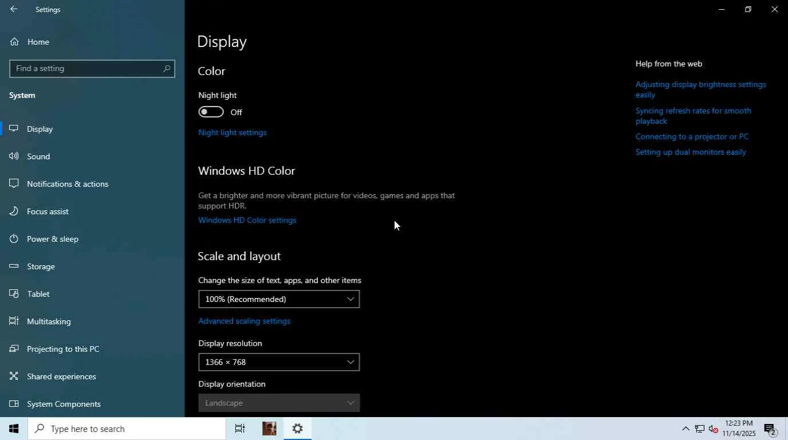788x440 pixels.
Task: Click the 'Windows HD Color' heading
Action: tap(247, 171)
